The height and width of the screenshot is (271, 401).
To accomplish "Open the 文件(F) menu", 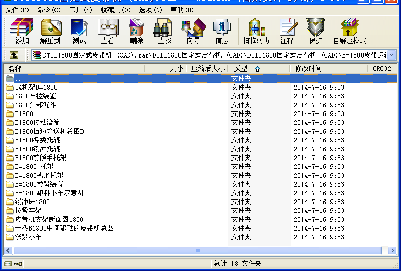I will [x=17, y=10].
